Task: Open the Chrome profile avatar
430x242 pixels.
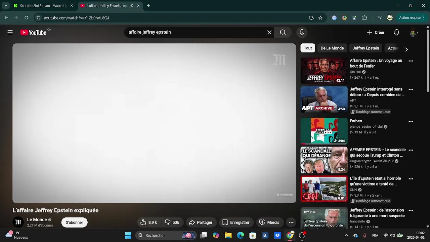Action: coord(390,18)
